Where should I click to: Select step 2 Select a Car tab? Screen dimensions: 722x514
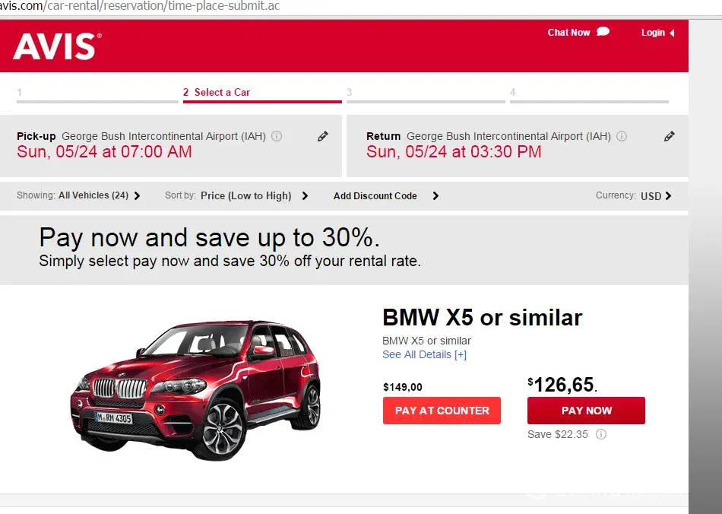tap(262, 93)
